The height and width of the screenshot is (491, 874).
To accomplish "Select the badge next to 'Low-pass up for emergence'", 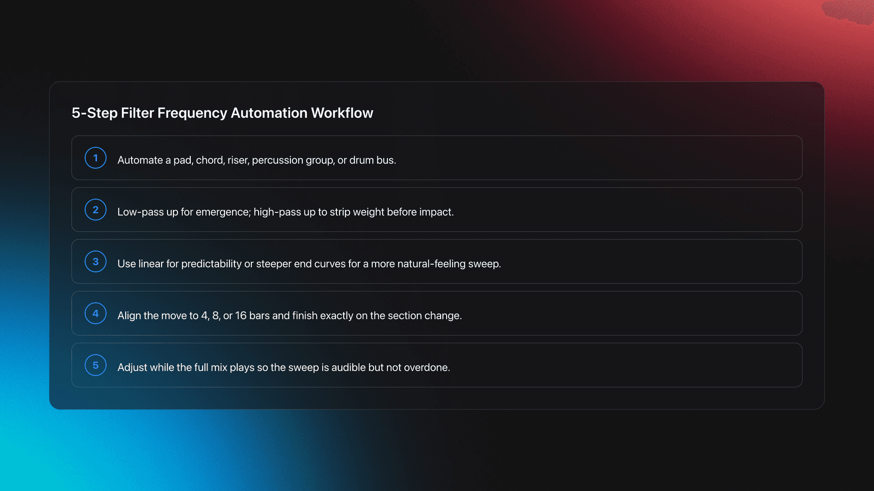I will (95, 210).
